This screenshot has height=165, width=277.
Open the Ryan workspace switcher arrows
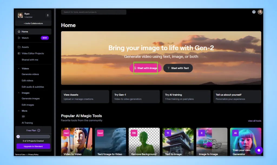pyautogui.click(x=48, y=15)
